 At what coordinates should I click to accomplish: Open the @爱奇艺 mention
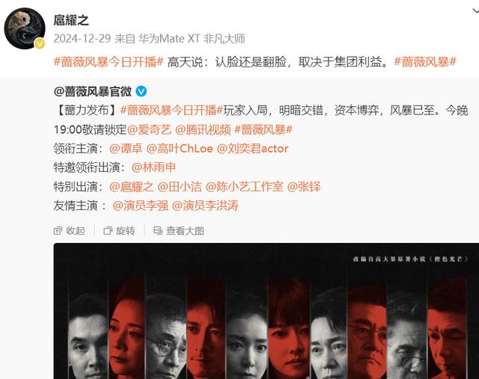click(149, 129)
